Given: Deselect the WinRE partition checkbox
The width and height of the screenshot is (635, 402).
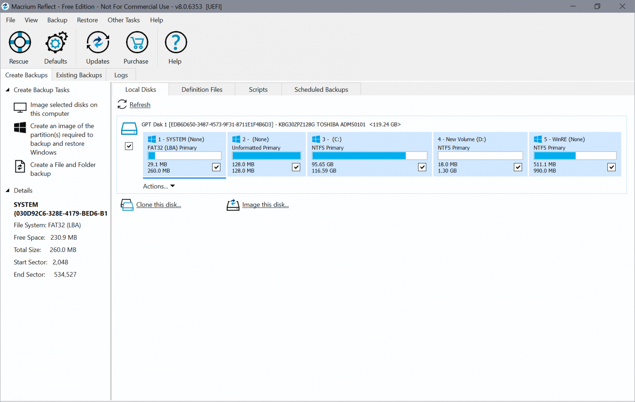Looking at the screenshot, I should [x=611, y=167].
